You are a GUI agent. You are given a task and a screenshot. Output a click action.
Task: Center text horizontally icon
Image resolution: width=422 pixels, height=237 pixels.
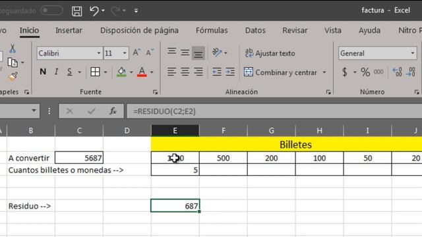(x=185, y=72)
